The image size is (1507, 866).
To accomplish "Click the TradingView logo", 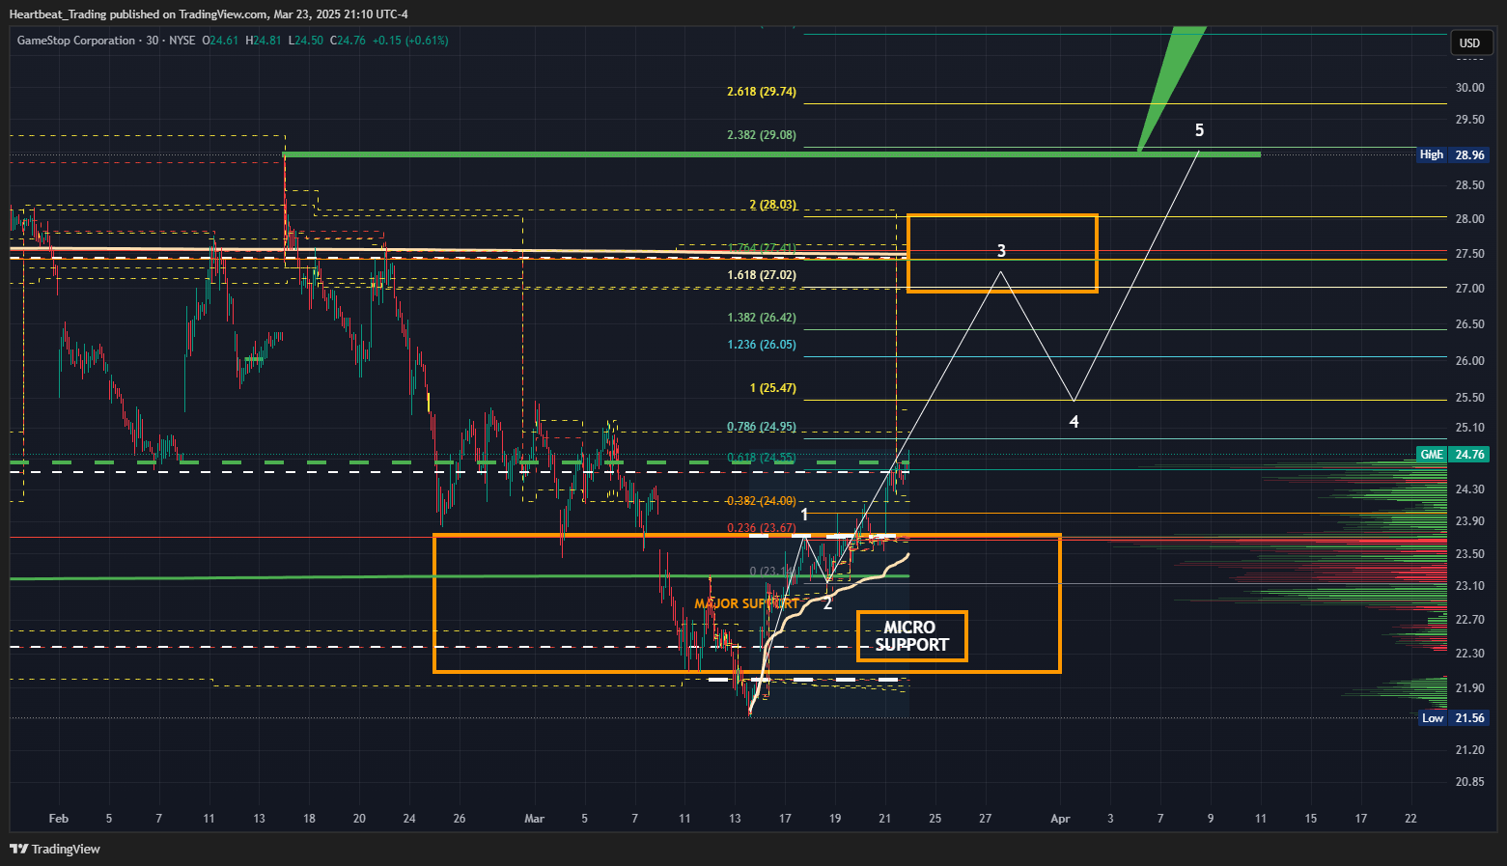I will coord(55,849).
